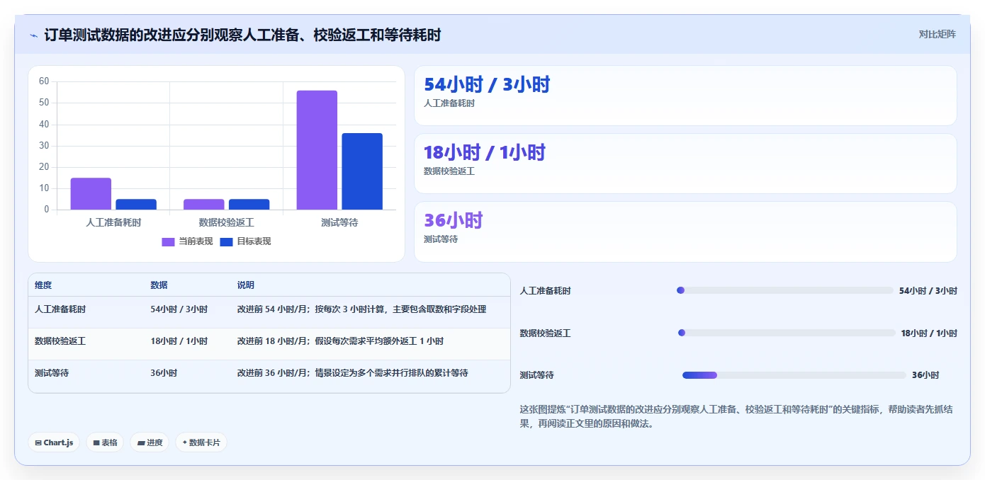Click the 数据卡片 tag chip
Viewport: 985px width, 480px height.
201,442
